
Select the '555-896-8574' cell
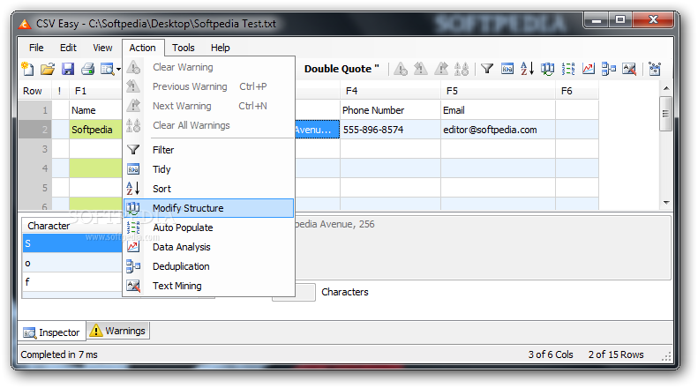(x=390, y=130)
